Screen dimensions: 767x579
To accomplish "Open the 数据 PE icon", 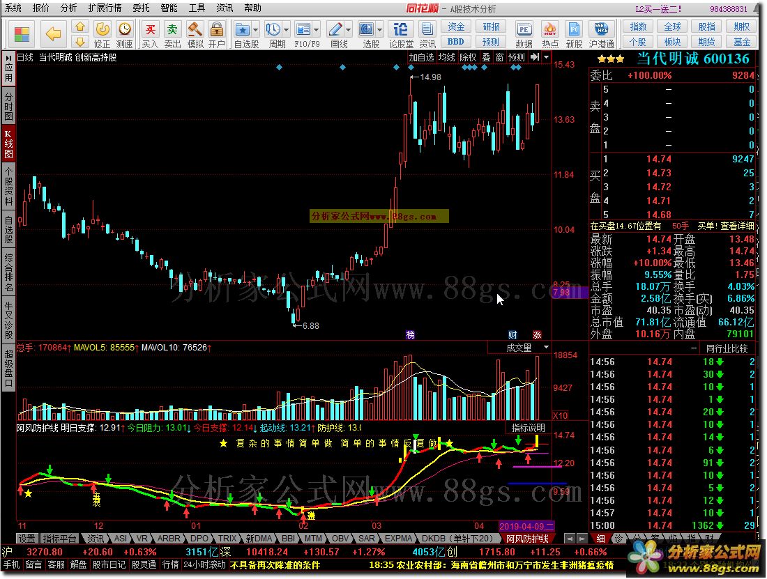I will click(x=524, y=34).
